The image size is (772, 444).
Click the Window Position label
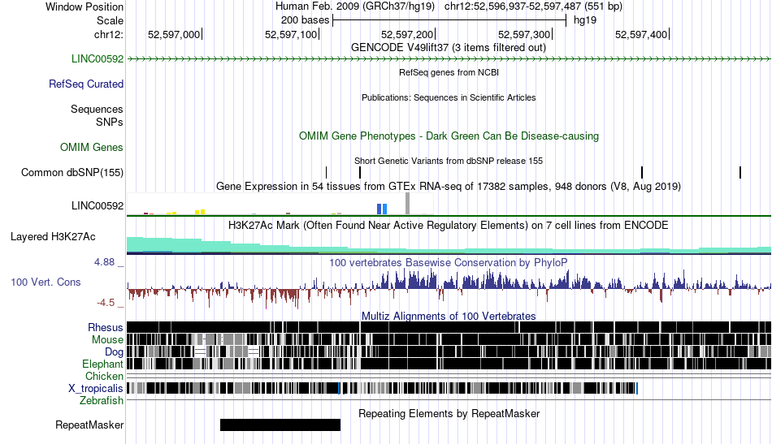85,6
